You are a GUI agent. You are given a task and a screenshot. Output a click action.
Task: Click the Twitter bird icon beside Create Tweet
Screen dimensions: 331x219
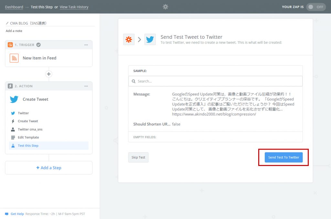[14, 99]
